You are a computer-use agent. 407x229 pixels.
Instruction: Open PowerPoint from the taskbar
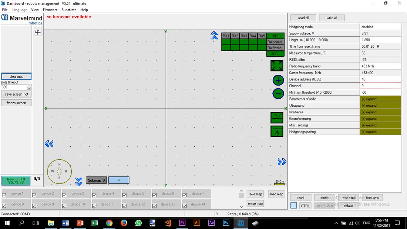(x=80, y=223)
